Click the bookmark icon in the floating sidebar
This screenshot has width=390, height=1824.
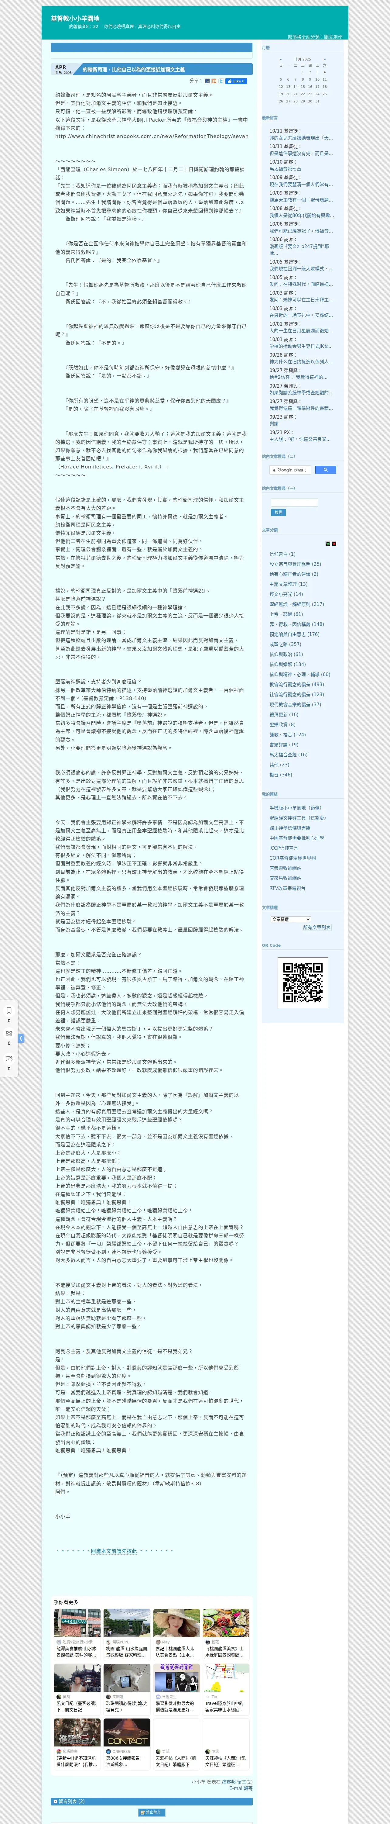click(x=9, y=1010)
